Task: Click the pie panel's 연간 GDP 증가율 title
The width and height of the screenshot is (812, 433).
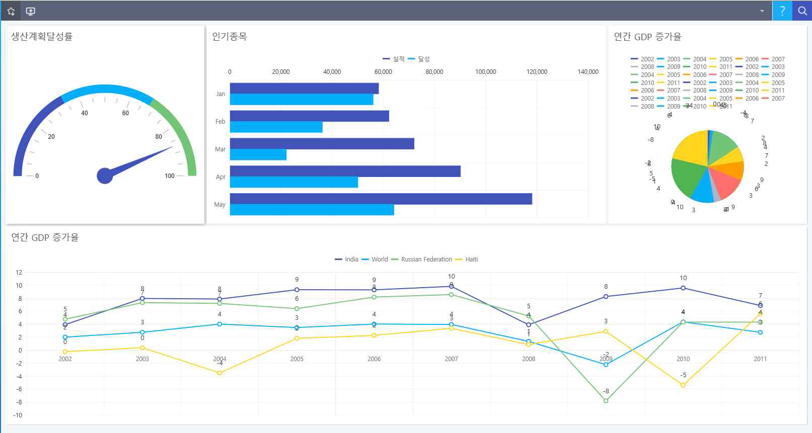Action: click(x=647, y=36)
